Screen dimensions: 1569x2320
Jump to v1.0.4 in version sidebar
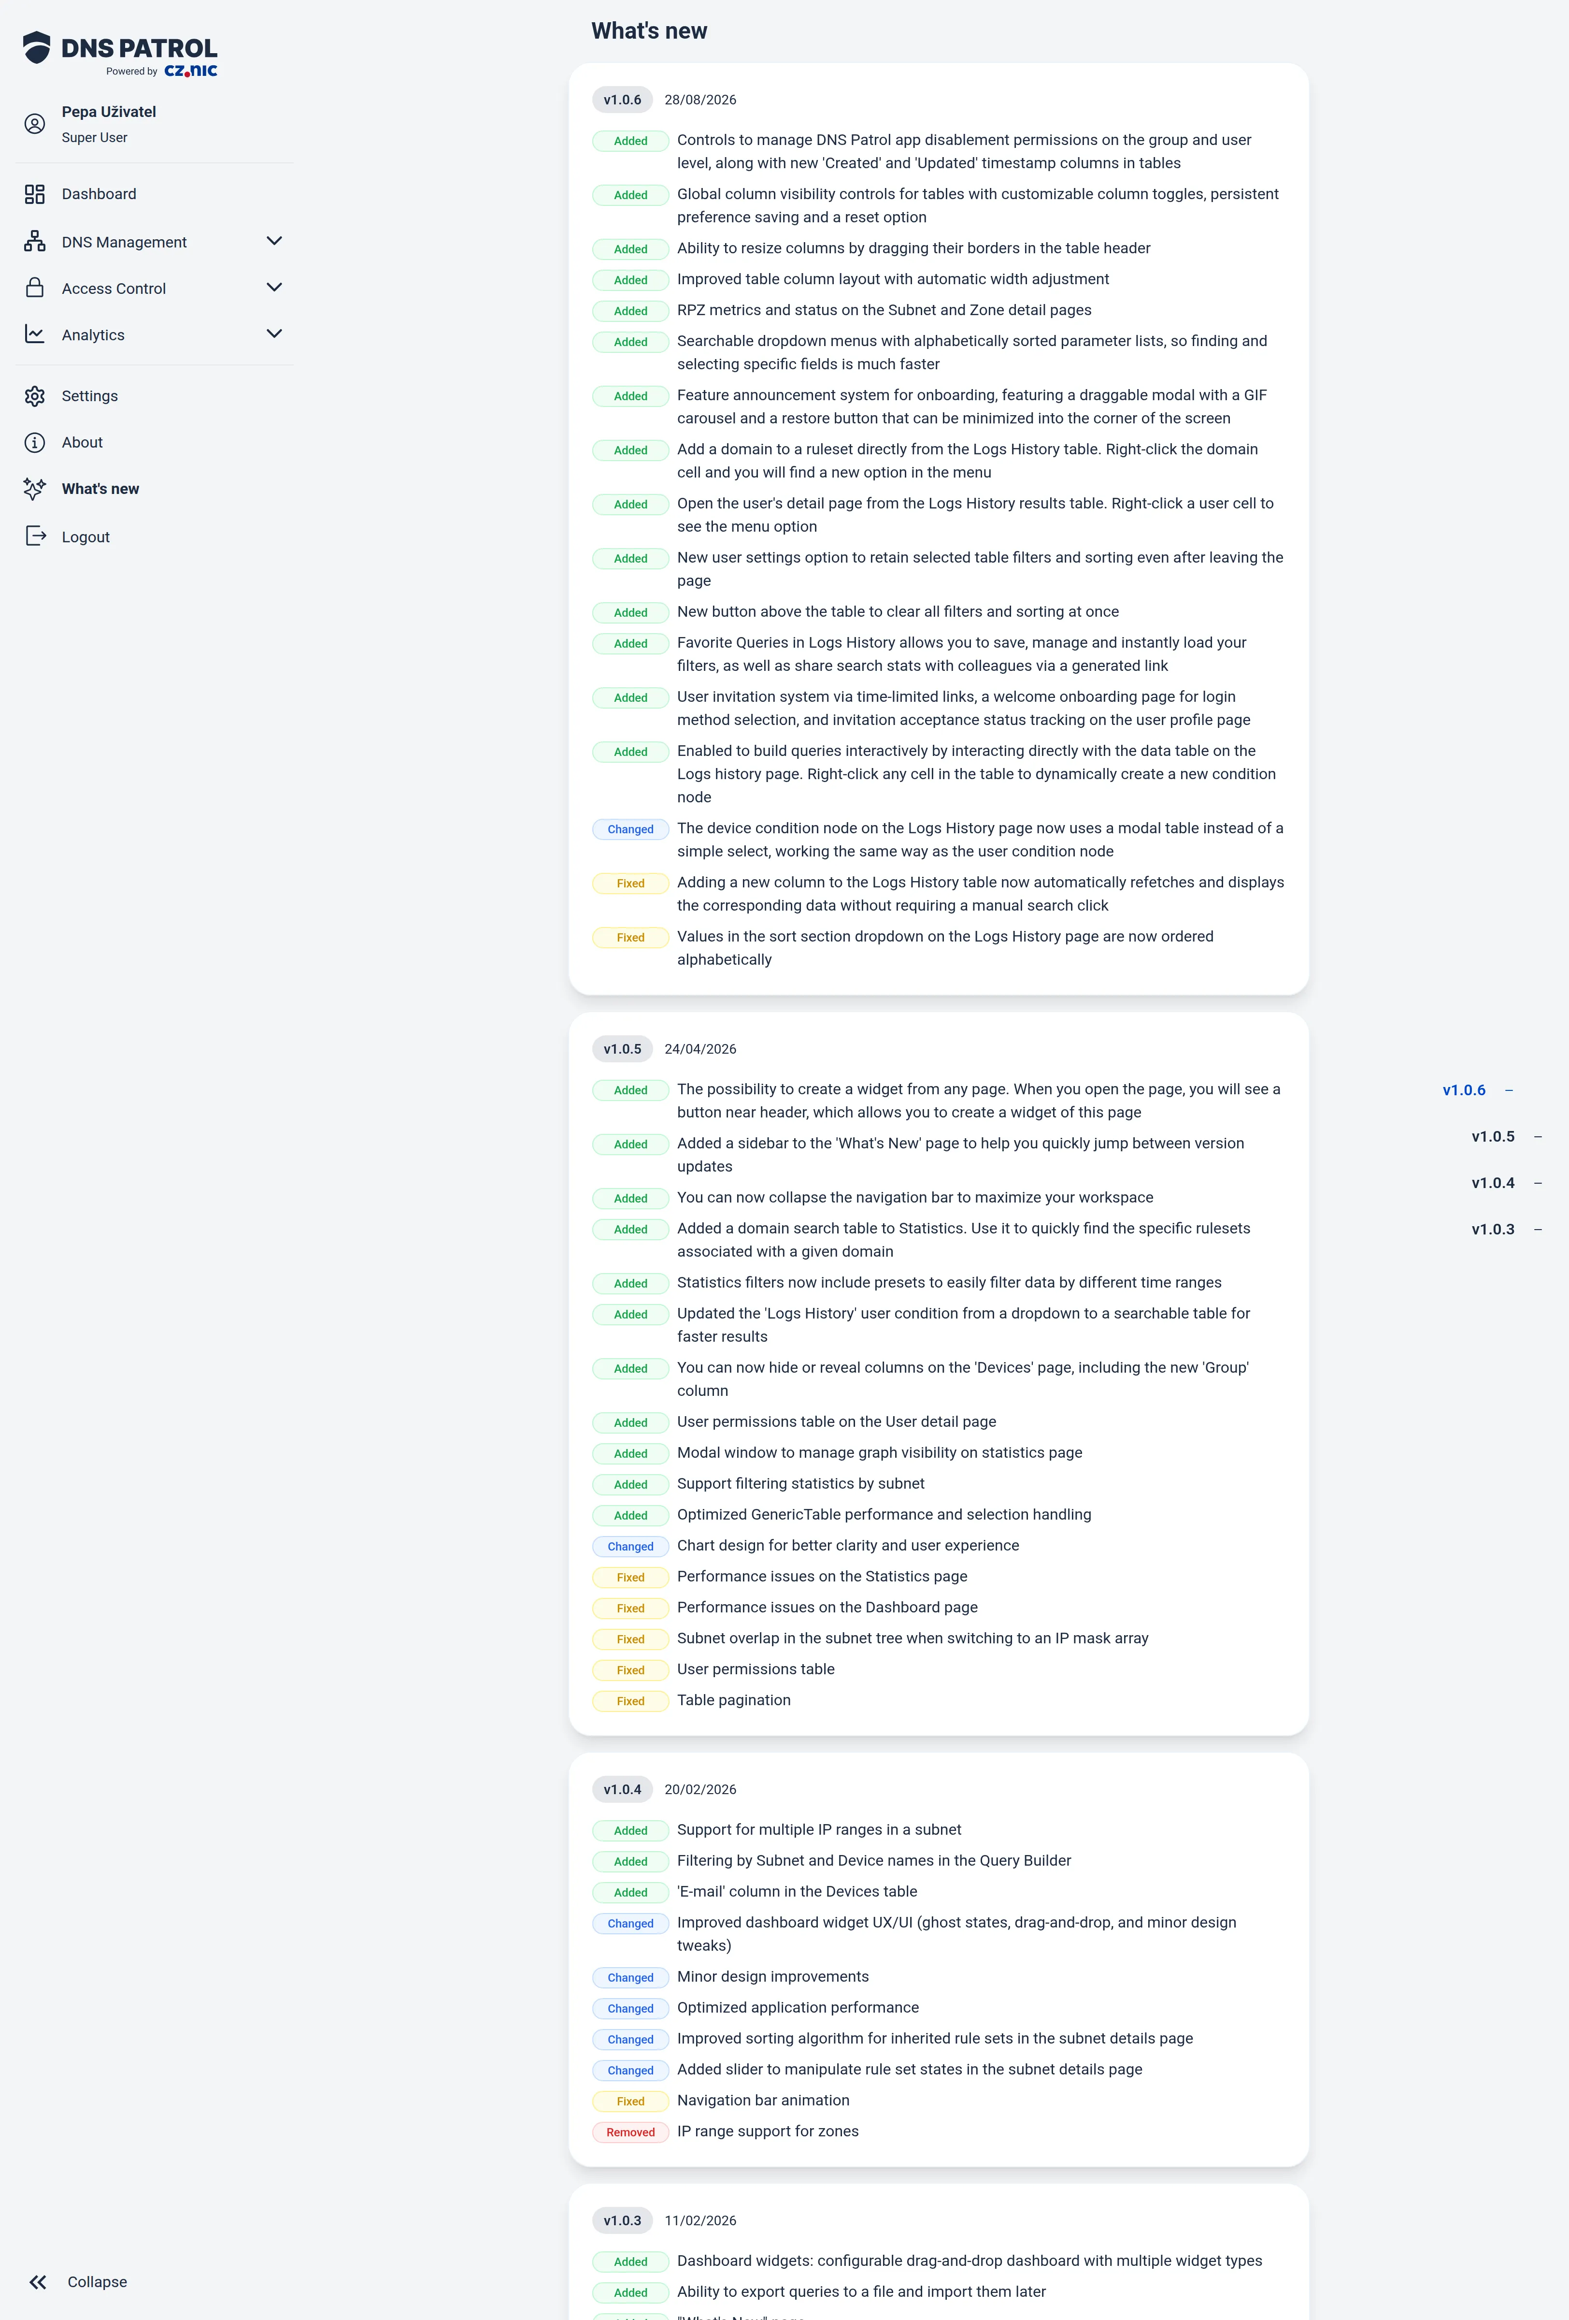pos(1492,1183)
